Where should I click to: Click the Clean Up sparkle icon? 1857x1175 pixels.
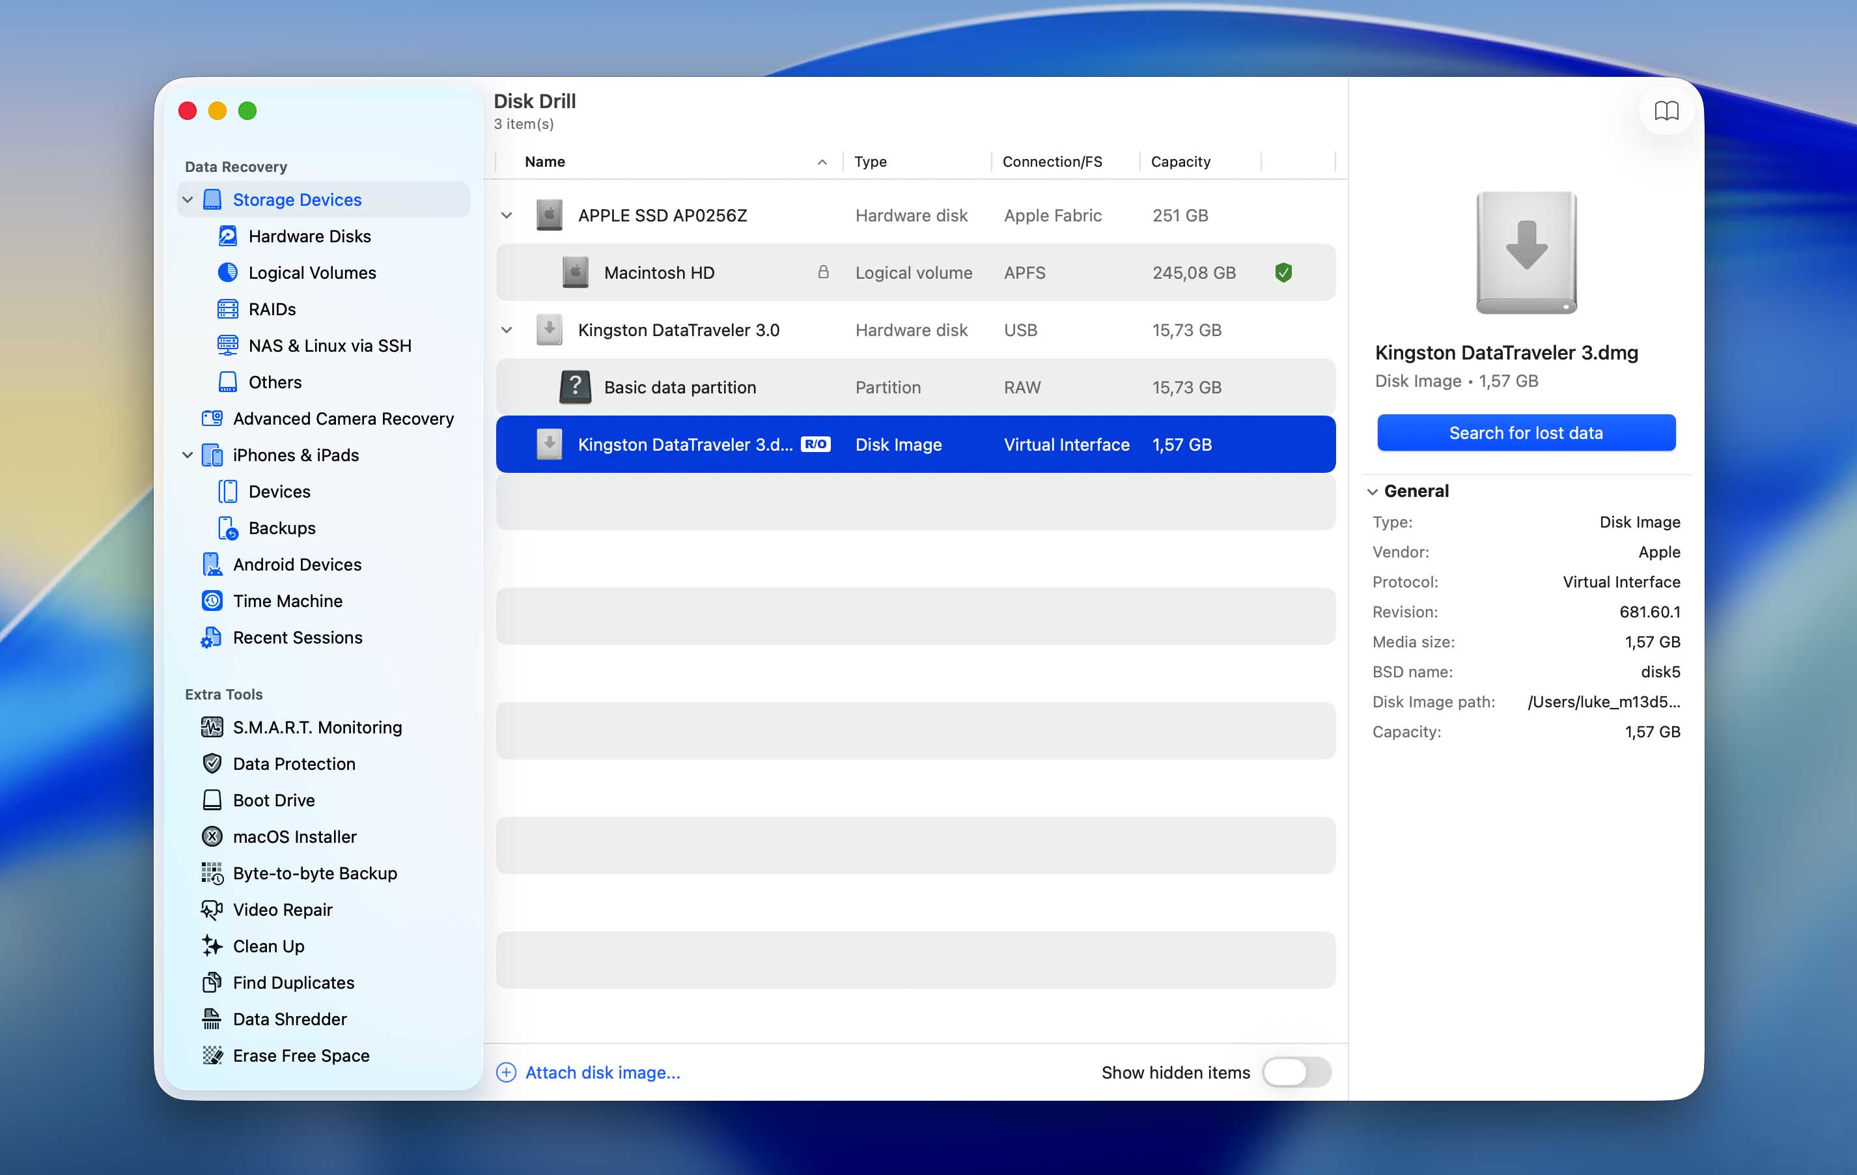coord(212,946)
